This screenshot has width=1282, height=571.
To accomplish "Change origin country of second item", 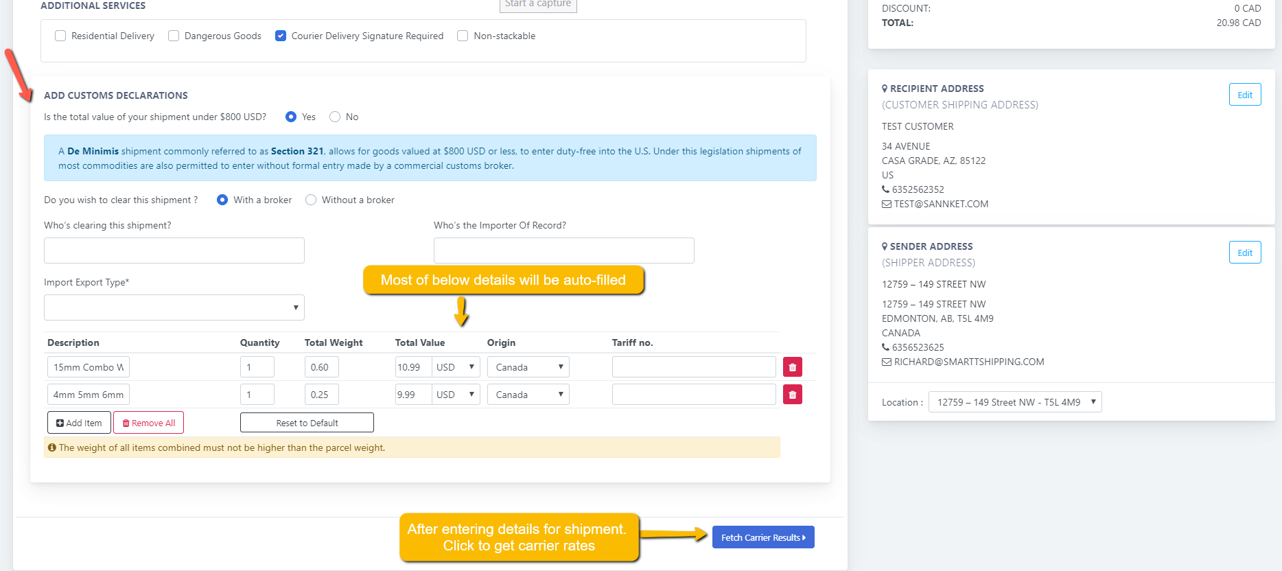I will pyautogui.click(x=528, y=395).
